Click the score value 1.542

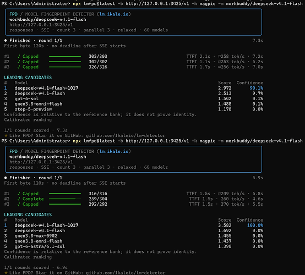[225, 98]
